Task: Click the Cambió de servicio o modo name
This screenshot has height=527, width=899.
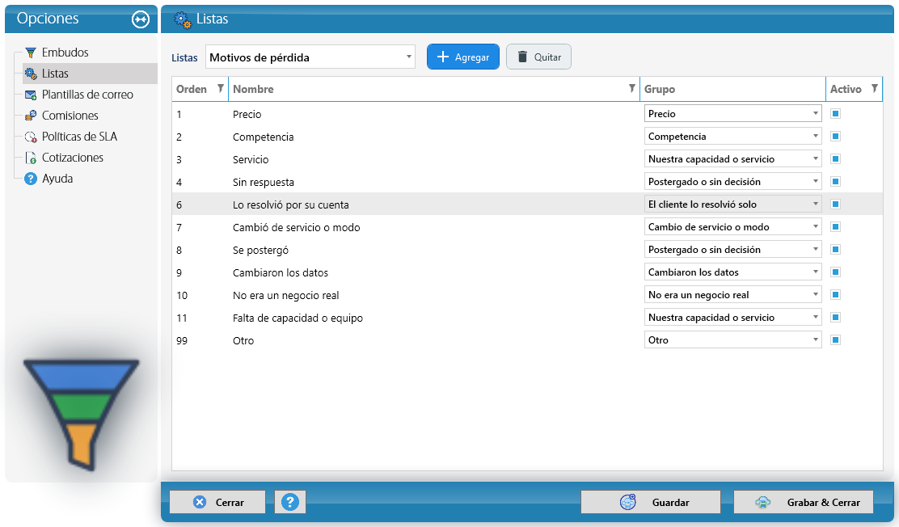Action: pos(297,228)
